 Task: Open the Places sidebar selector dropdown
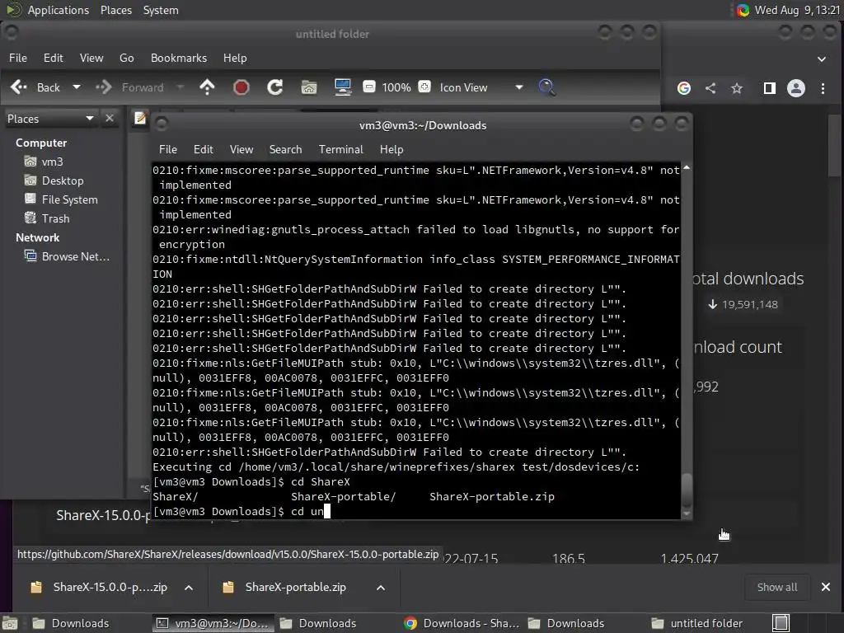coord(50,119)
